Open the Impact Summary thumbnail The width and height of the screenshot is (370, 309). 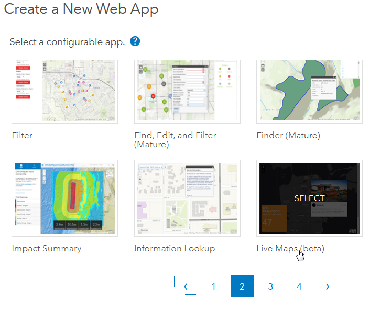click(64, 198)
